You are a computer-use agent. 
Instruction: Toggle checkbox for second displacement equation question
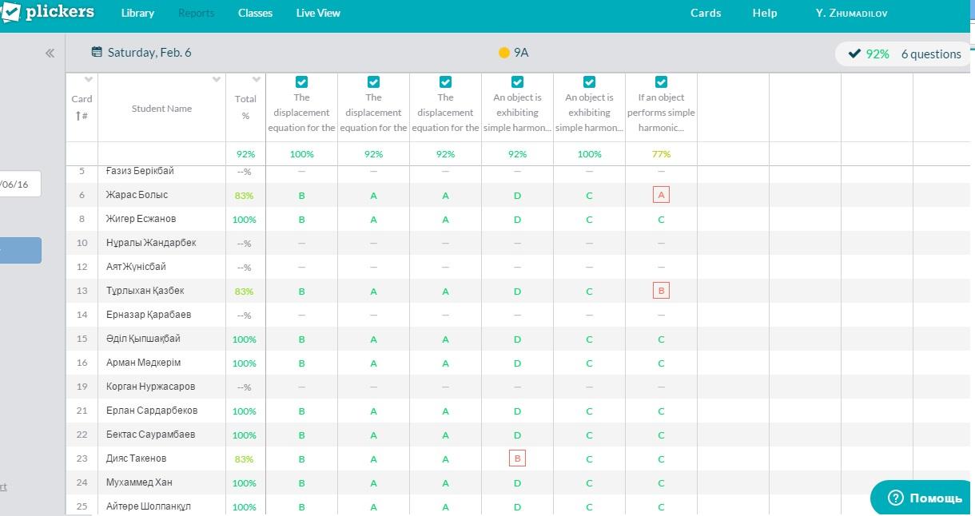(373, 81)
